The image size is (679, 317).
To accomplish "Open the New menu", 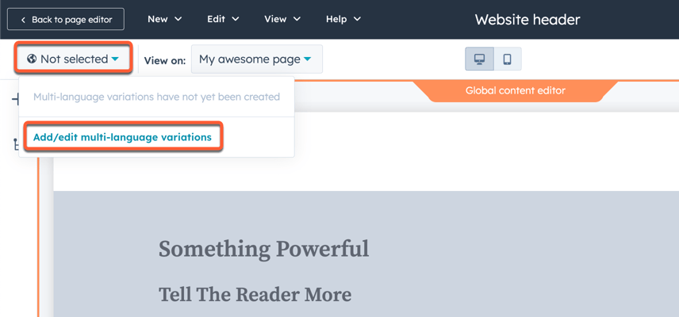I will click(x=164, y=20).
